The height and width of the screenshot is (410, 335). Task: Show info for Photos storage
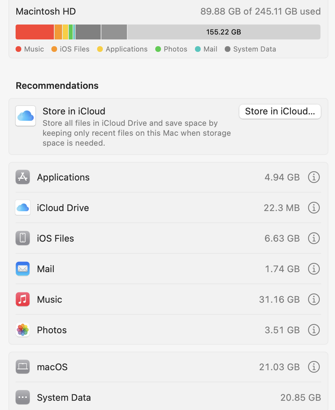314,330
